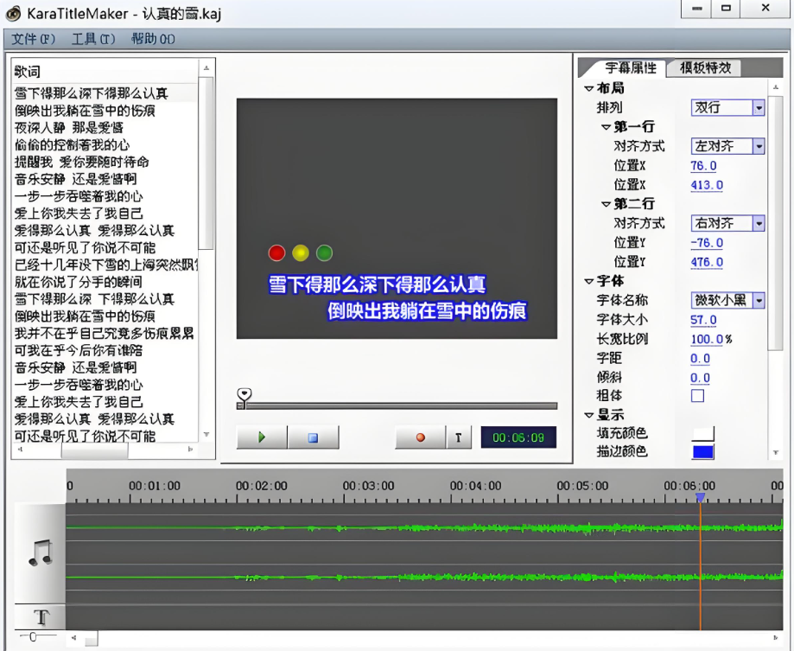
Task: Open the alignment dropdown showing 右对齐
Action: pos(727,223)
